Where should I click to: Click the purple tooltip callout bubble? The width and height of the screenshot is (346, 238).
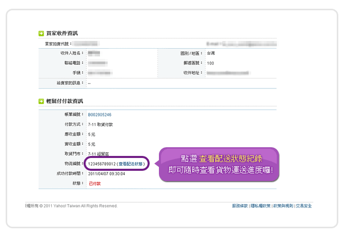221,165
